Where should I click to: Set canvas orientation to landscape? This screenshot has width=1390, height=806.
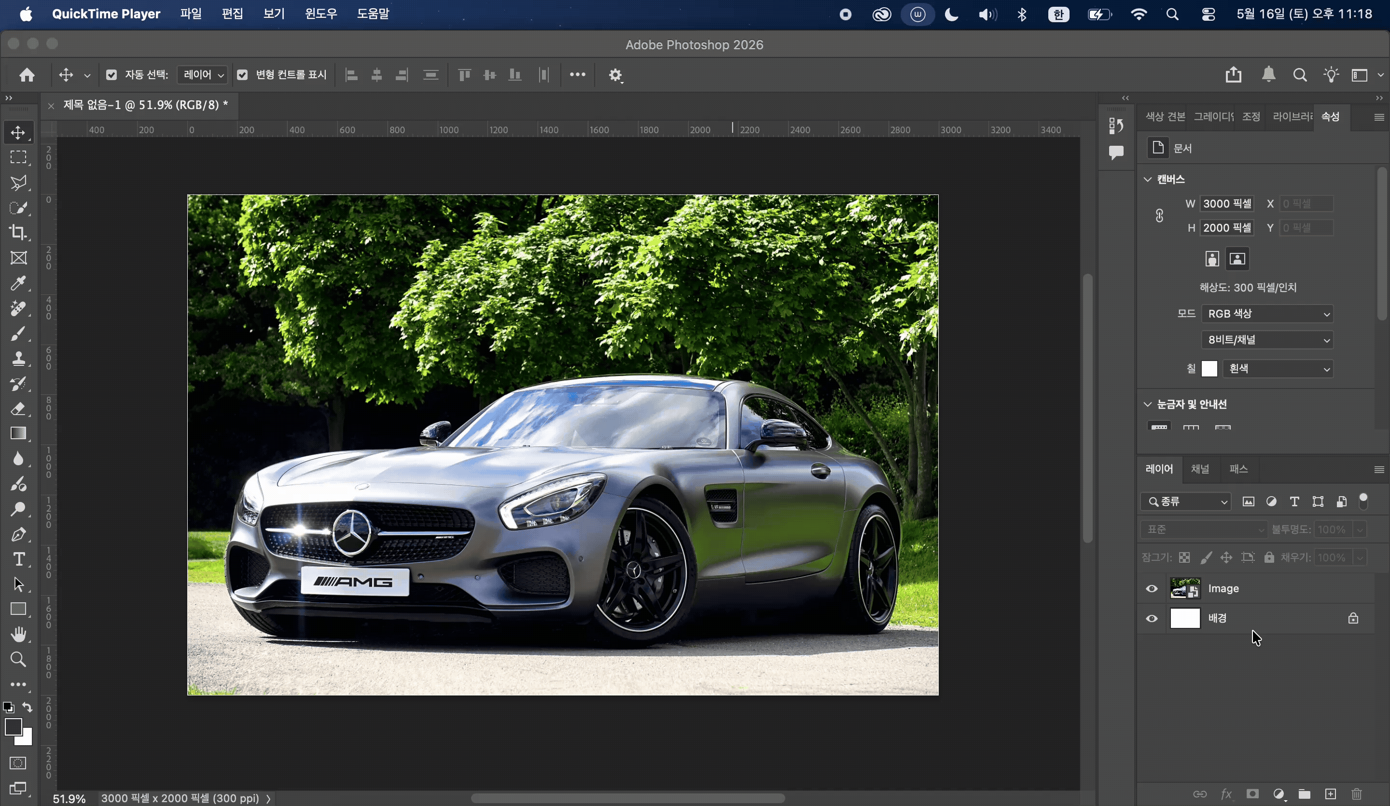1237,259
